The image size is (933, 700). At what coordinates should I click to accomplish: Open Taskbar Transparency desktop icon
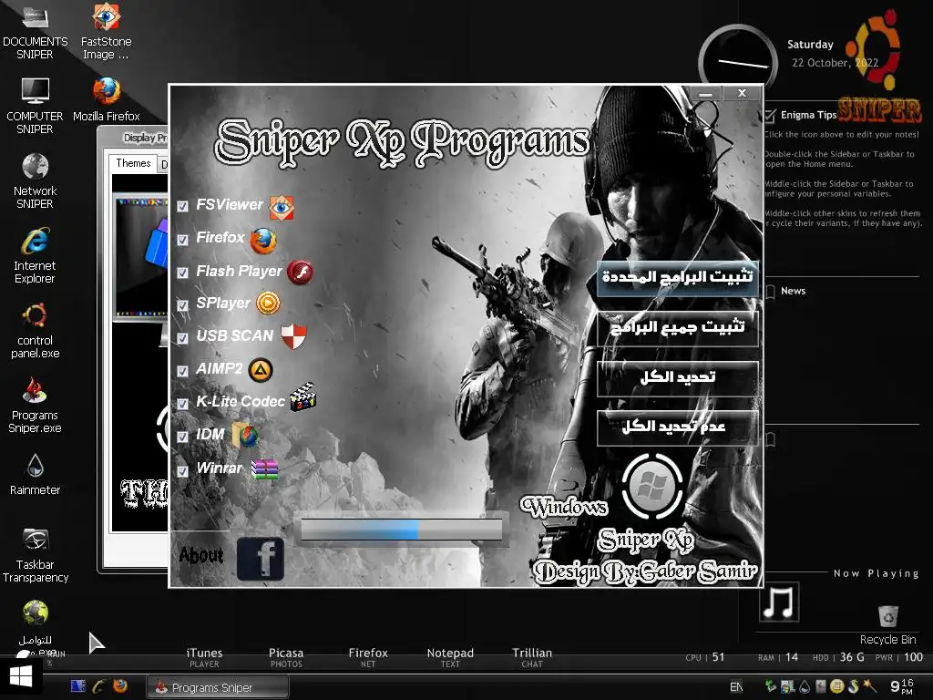click(x=36, y=555)
